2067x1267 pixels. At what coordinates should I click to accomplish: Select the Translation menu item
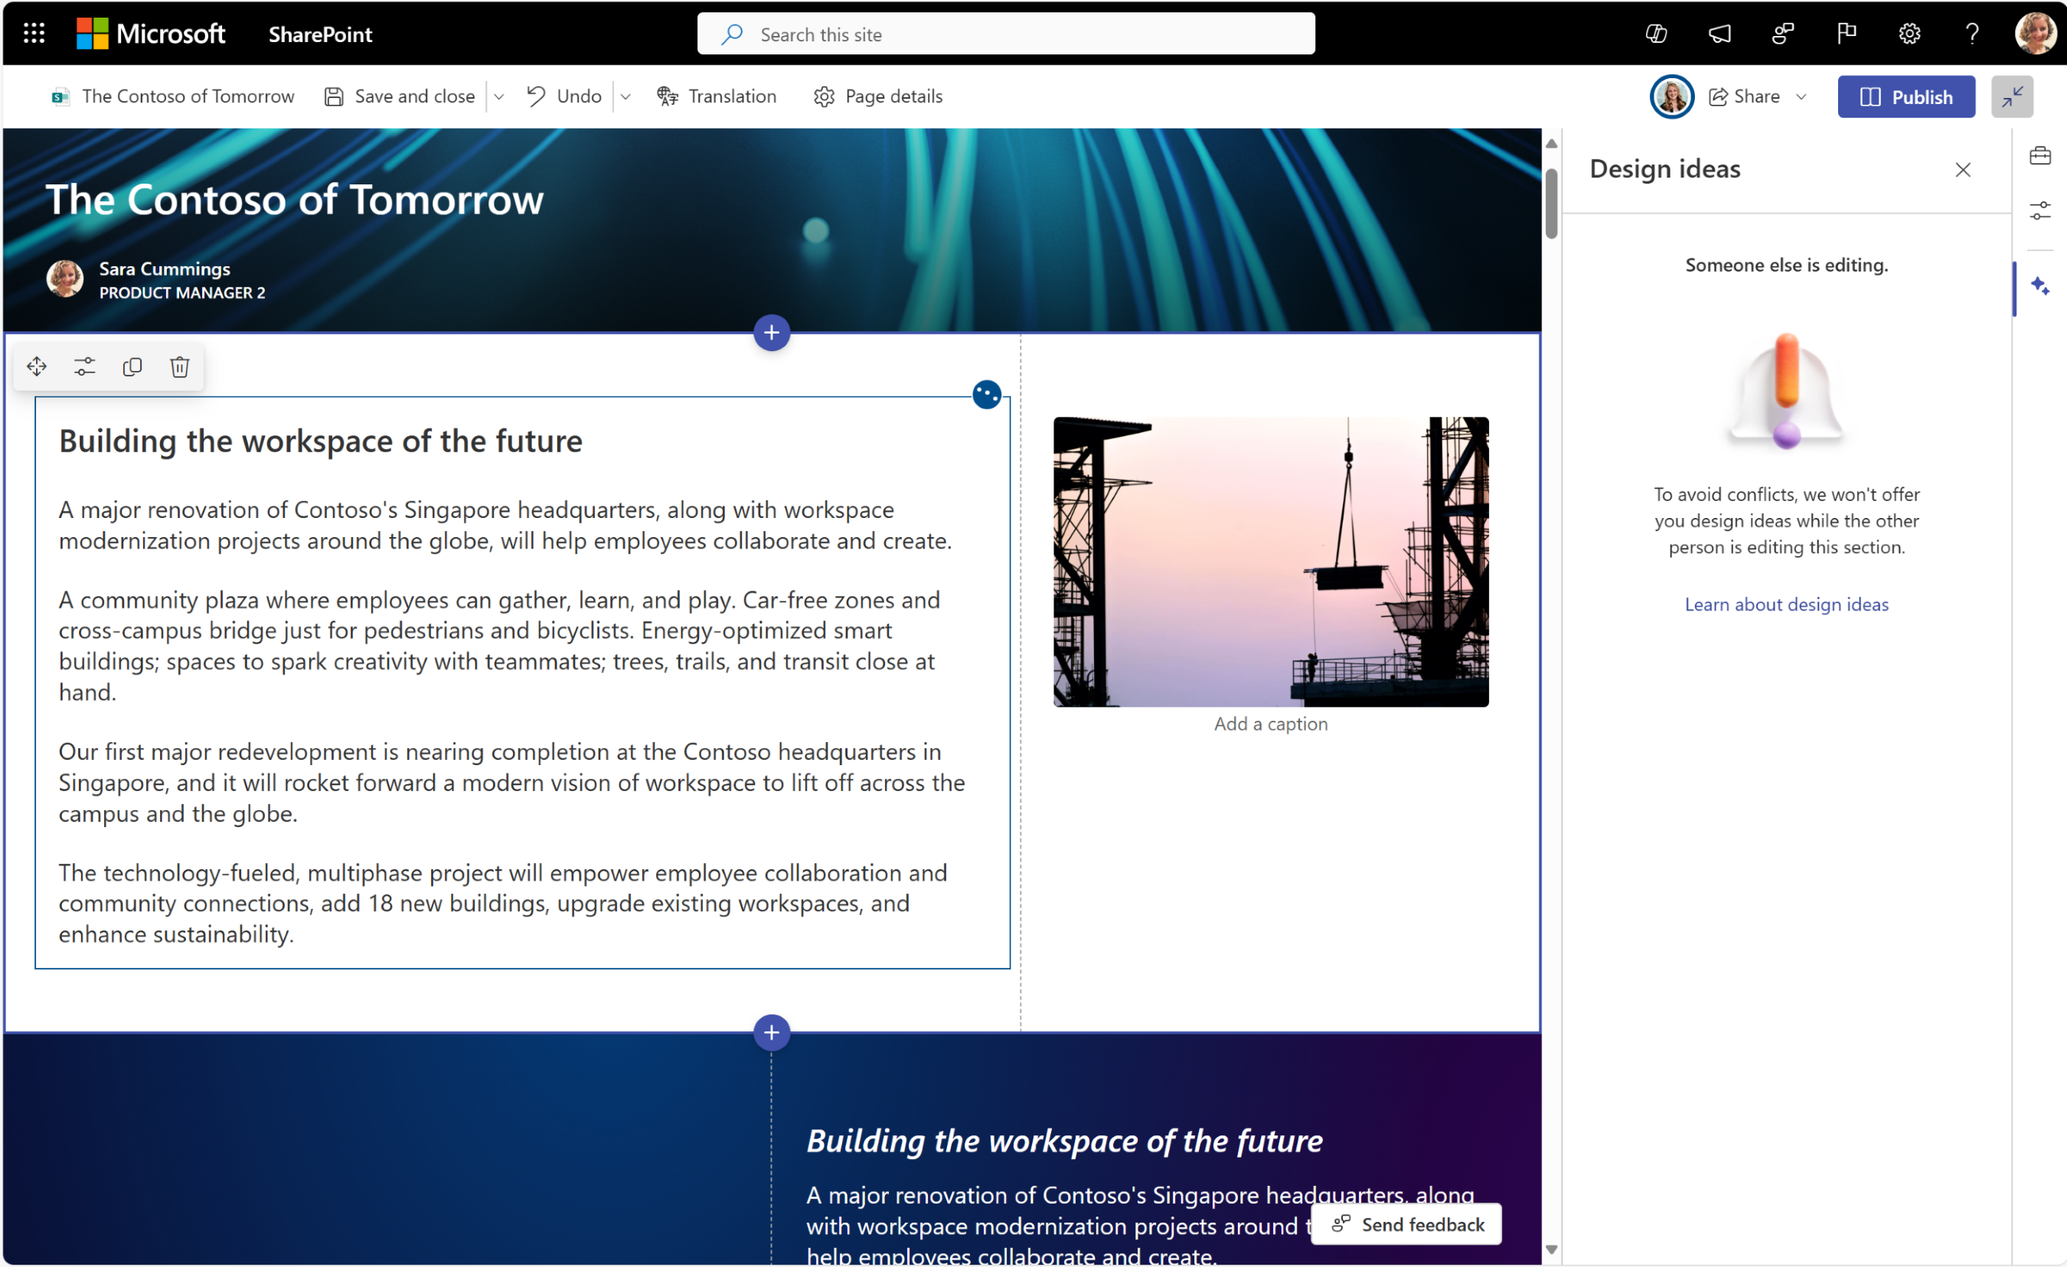(714, 96)
